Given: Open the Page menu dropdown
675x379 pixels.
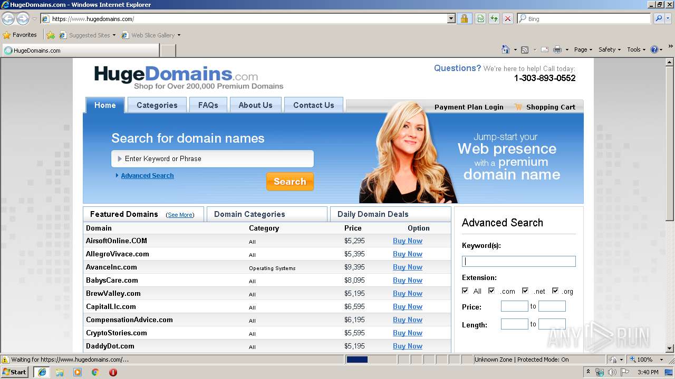Looking at the screenshot, I should pyautogui.click(x=583, y=49).
